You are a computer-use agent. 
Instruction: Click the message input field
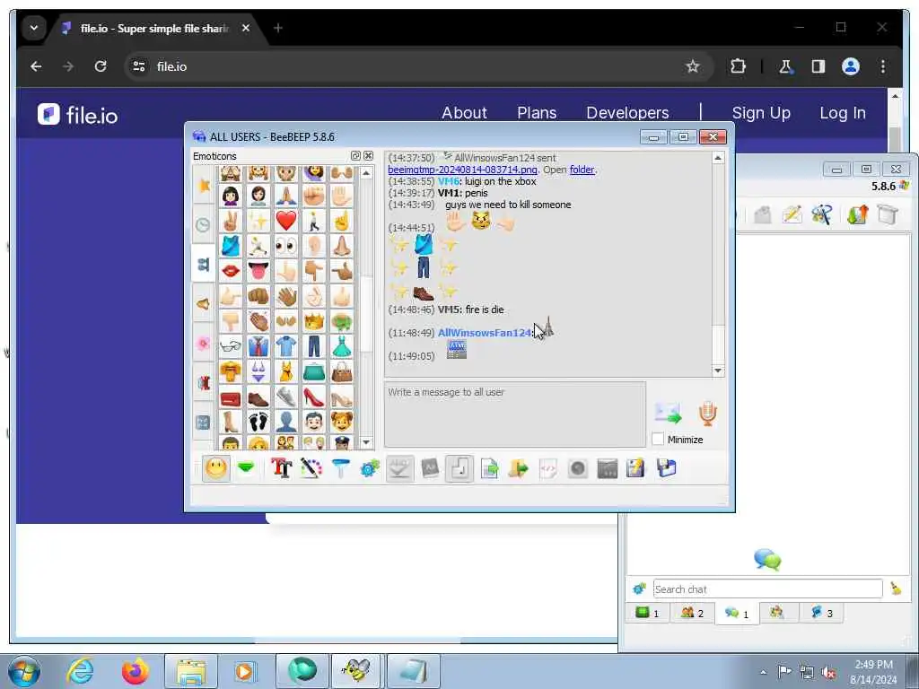click(x=515, y=414)
